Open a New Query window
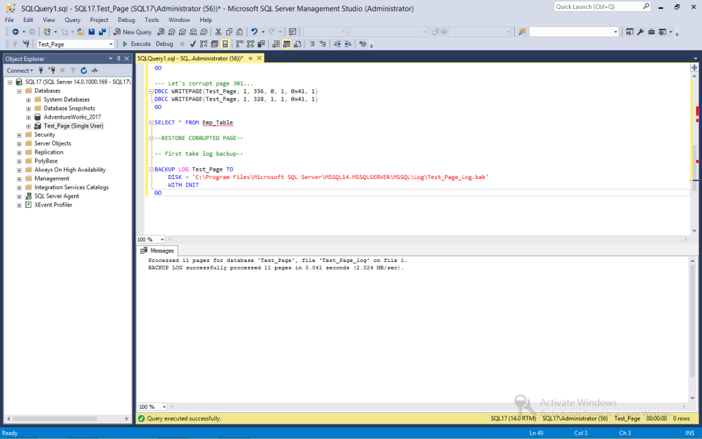Screen dimensions: 702x439 coord(132,31)
